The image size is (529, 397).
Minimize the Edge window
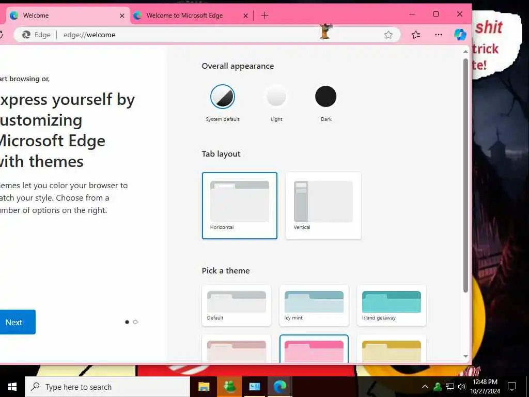tap(412, 14)
